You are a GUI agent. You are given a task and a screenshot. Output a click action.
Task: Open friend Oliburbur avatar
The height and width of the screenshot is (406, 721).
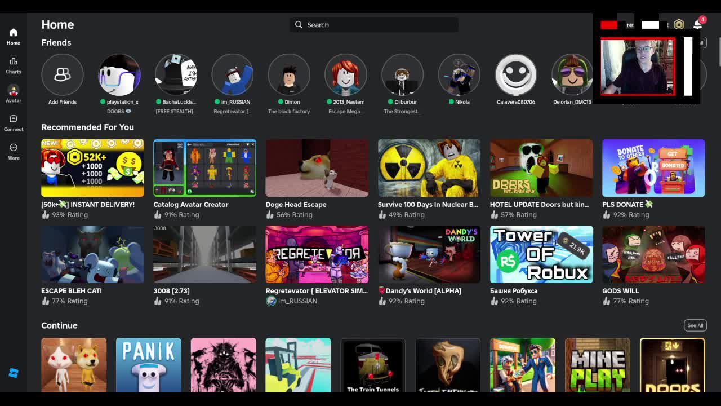pyautogui.click(x=402, y=74)
